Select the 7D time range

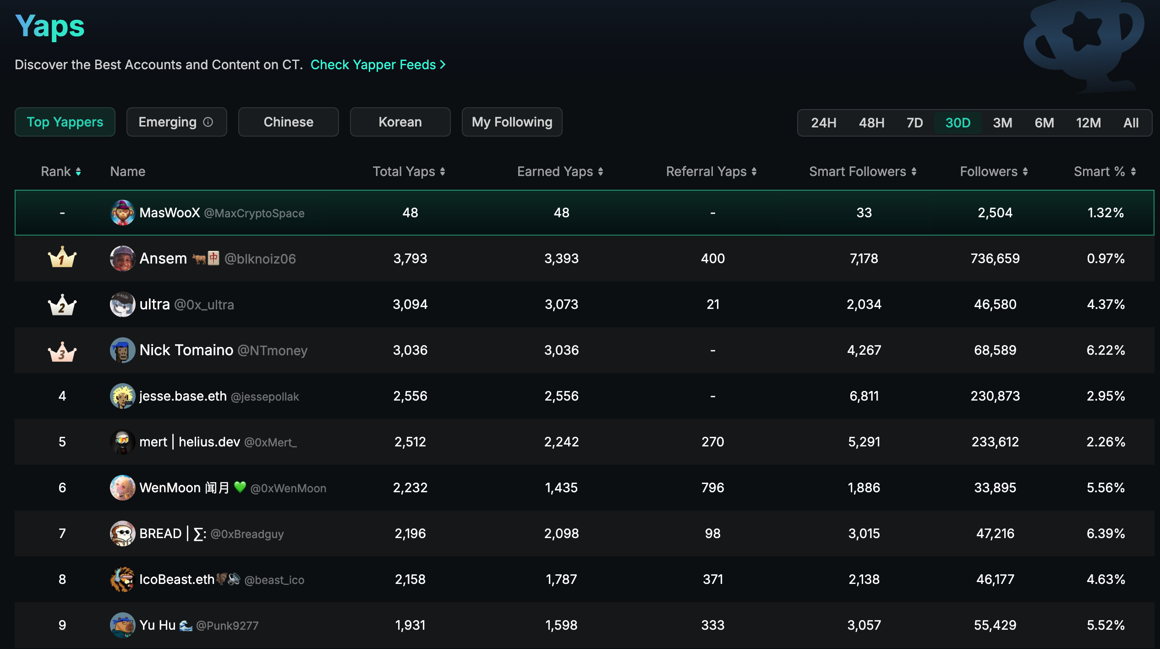tap(914, 123)
